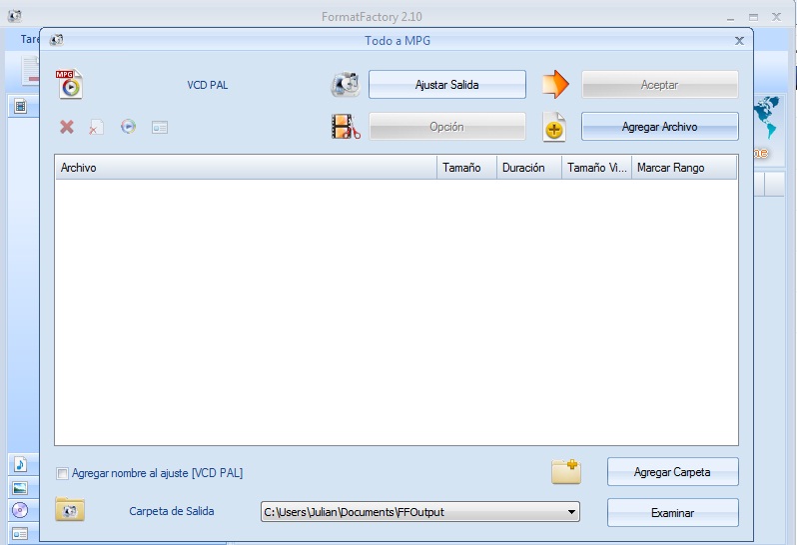This screenshot has width=797, height=545.
Task: Expand the output folder path dropdown
Action: (572, 512)
